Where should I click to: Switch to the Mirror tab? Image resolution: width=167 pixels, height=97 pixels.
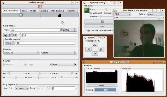tap(33, 11)
